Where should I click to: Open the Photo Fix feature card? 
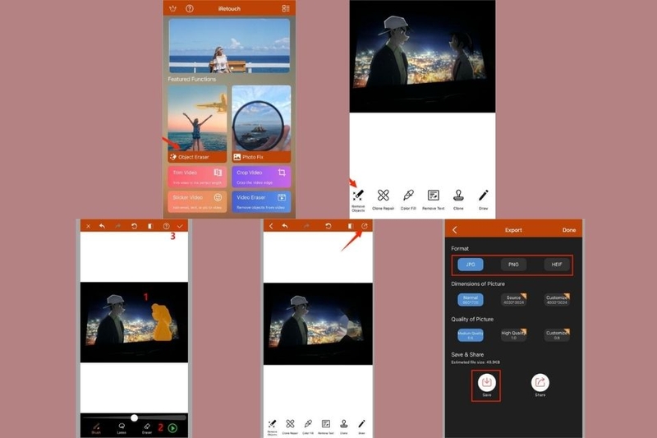(x=261, y=124)
